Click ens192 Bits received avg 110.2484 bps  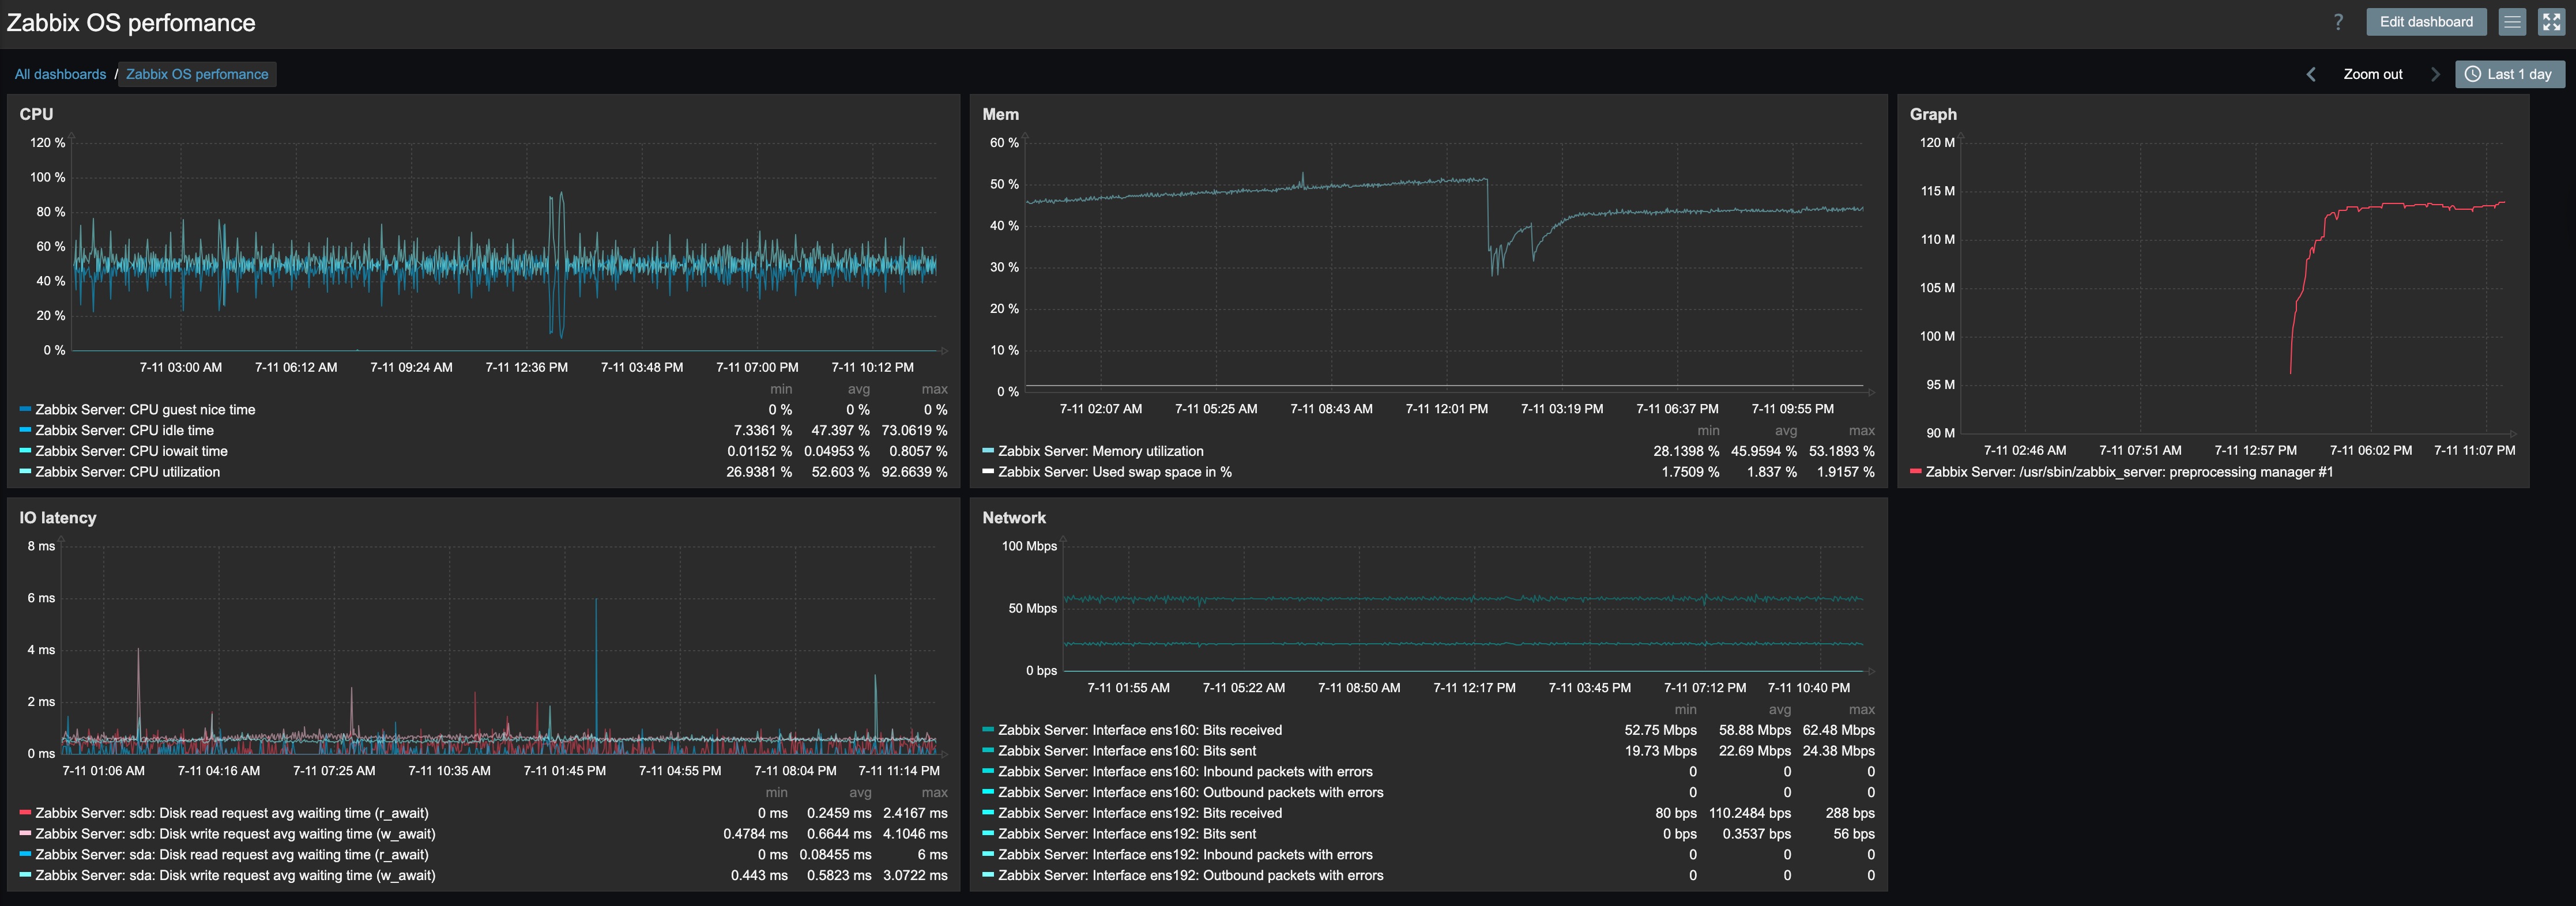click(1750, 813)
